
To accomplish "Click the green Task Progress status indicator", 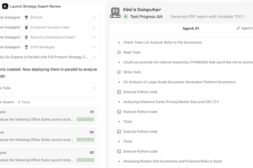I will pyautogui.click(x=126, y=16).
